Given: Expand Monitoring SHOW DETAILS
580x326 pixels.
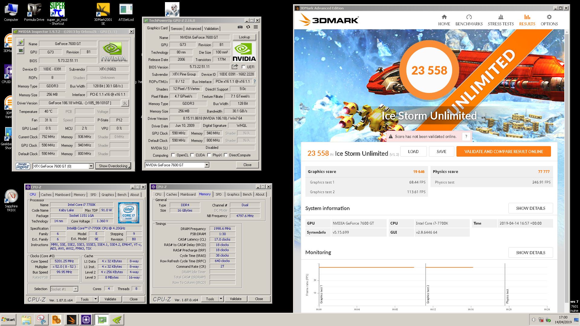Looking at the screenshot, I should pyautogui.click(x=530, y=253).
